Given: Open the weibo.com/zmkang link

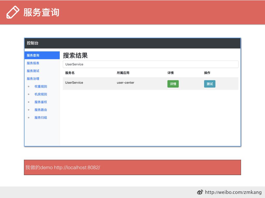Looking at the screenshot, I should pyautogui.click(x=233, y=192).
